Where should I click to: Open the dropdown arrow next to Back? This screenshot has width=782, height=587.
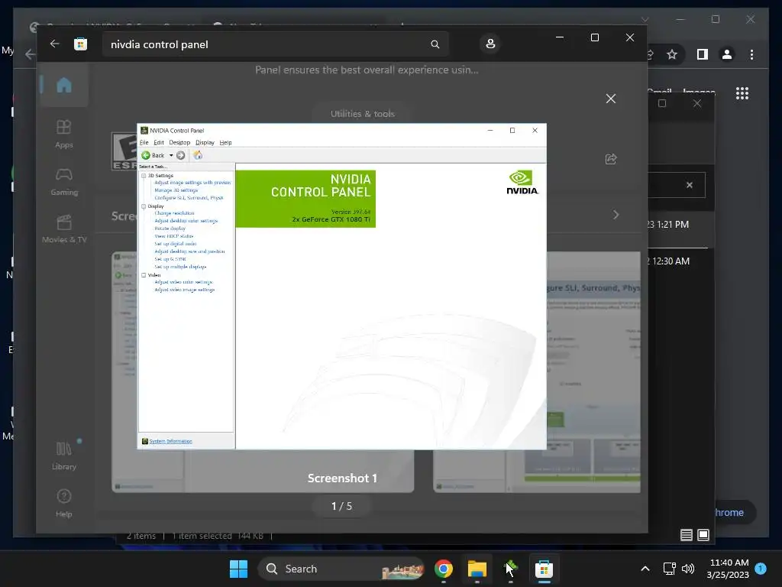click(x=171, y=155)
